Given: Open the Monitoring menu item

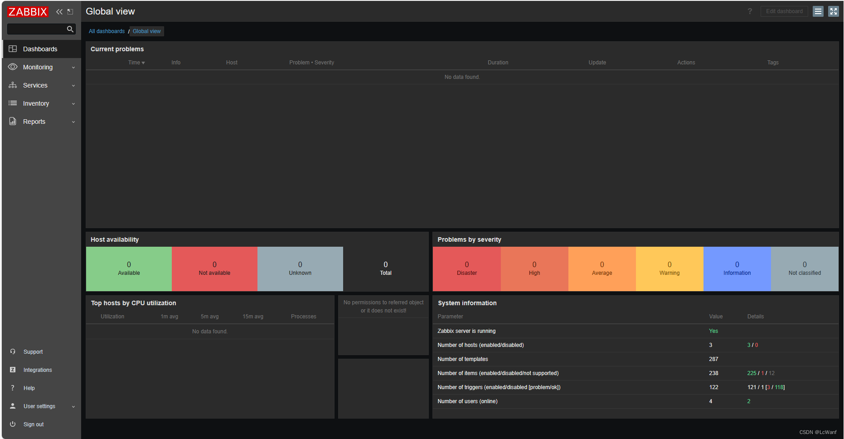Looking at the screenshot, I should [x=42, y=67].
